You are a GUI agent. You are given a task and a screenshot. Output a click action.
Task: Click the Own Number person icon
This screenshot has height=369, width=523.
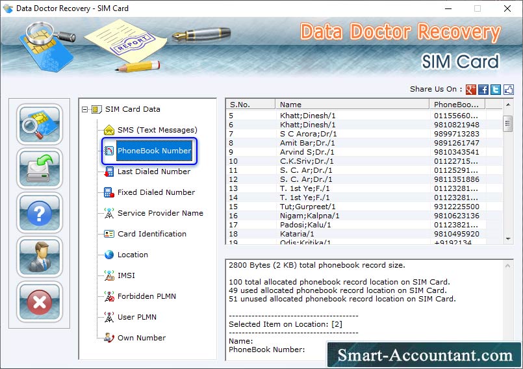point(109,338)
